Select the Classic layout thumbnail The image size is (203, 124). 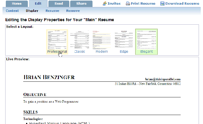(80, 40)
